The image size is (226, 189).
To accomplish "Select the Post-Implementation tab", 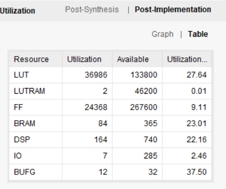I will 173,9.
